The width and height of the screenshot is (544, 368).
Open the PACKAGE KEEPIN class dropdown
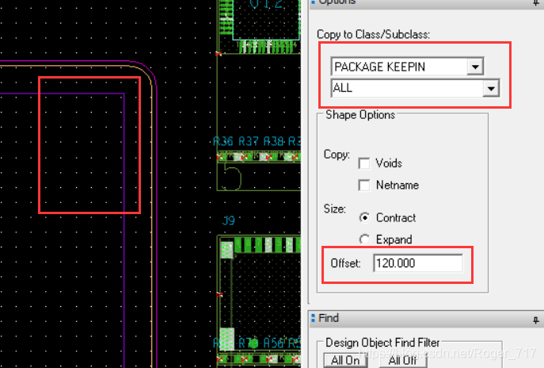coord(475,67)
